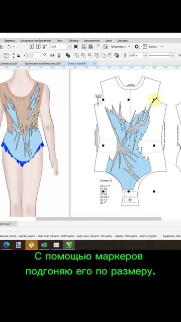Click the horizontal scrollbar under canvas
The height and width of the screenshot is (322, 181).
99,219
